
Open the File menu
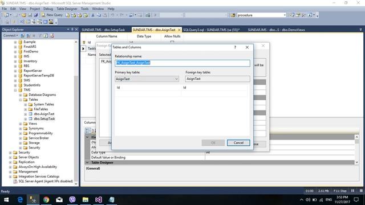tap(4, 9)
